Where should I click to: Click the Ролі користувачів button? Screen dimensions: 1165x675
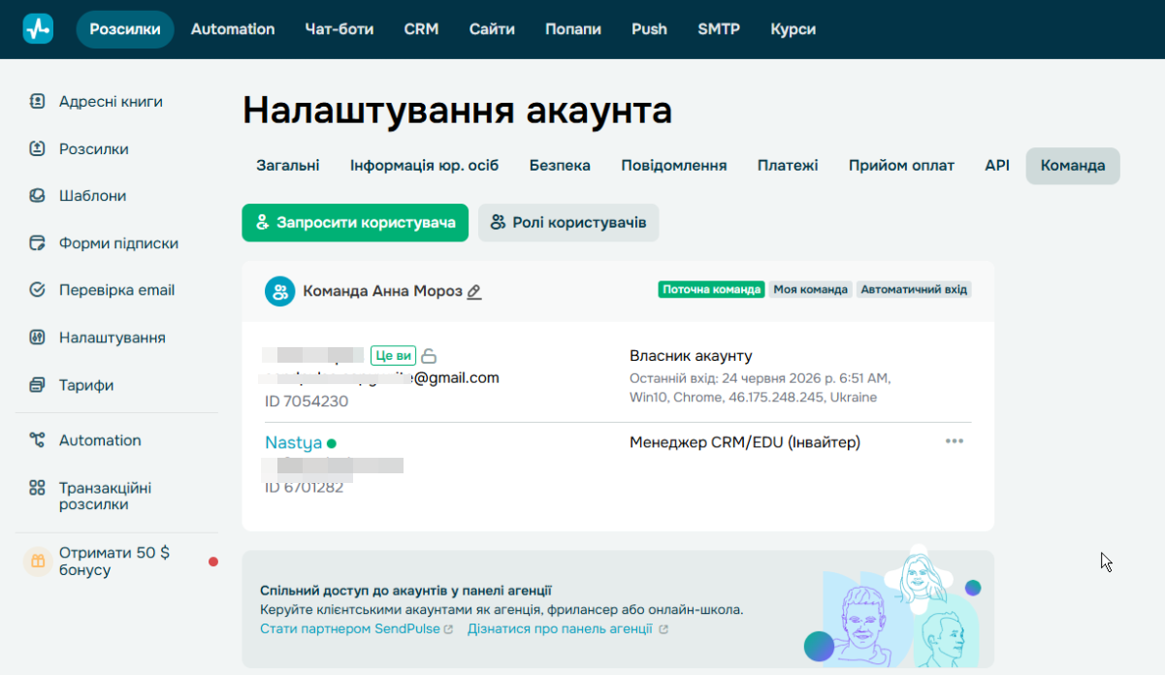[x=568, y=222]
